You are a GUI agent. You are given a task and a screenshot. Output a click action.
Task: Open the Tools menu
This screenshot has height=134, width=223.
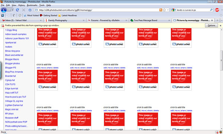[x=42, y=5]
